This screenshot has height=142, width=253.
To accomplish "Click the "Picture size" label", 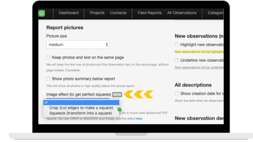I will [56, 36].
